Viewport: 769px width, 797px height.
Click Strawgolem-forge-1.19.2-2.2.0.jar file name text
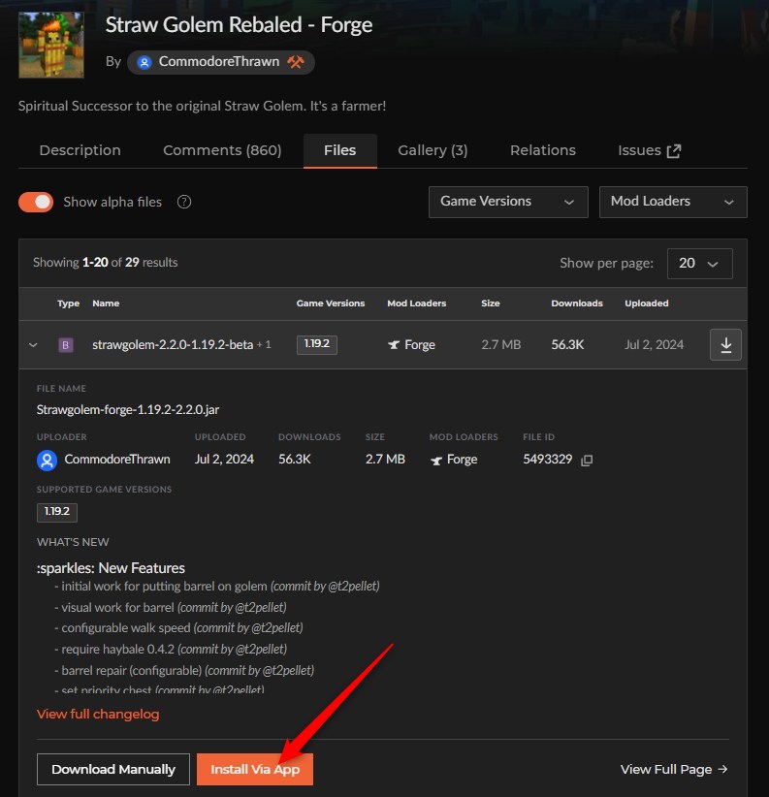[x=128, y=410]
